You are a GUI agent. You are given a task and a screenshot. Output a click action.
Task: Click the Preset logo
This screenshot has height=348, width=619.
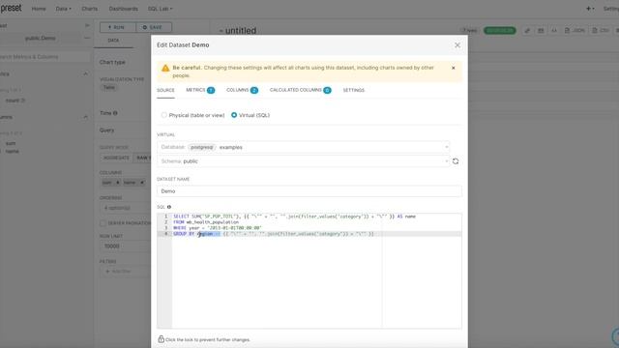pyautogui.click(x=11, y=8)
